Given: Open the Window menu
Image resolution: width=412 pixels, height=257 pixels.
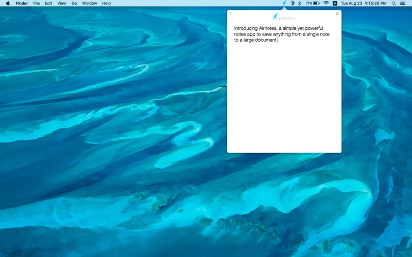Looking at the screenshot, I should [89, 3].
